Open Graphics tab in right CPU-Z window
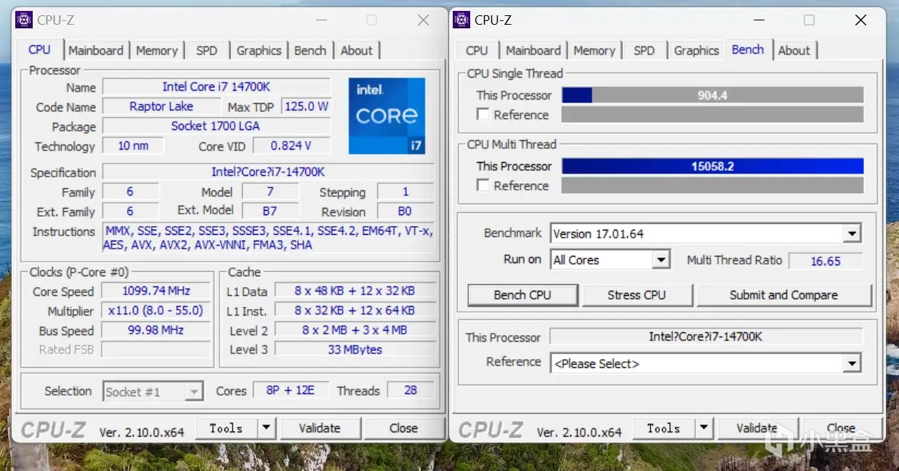Viewport: 899px width, 471px height. coord(696,50)
